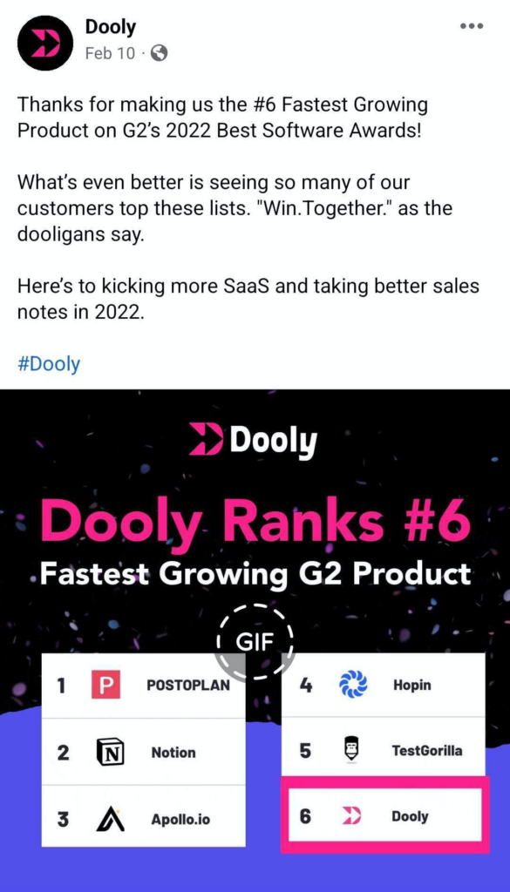Click the Dooly logo at top of the GIF

tap(254, 439)
